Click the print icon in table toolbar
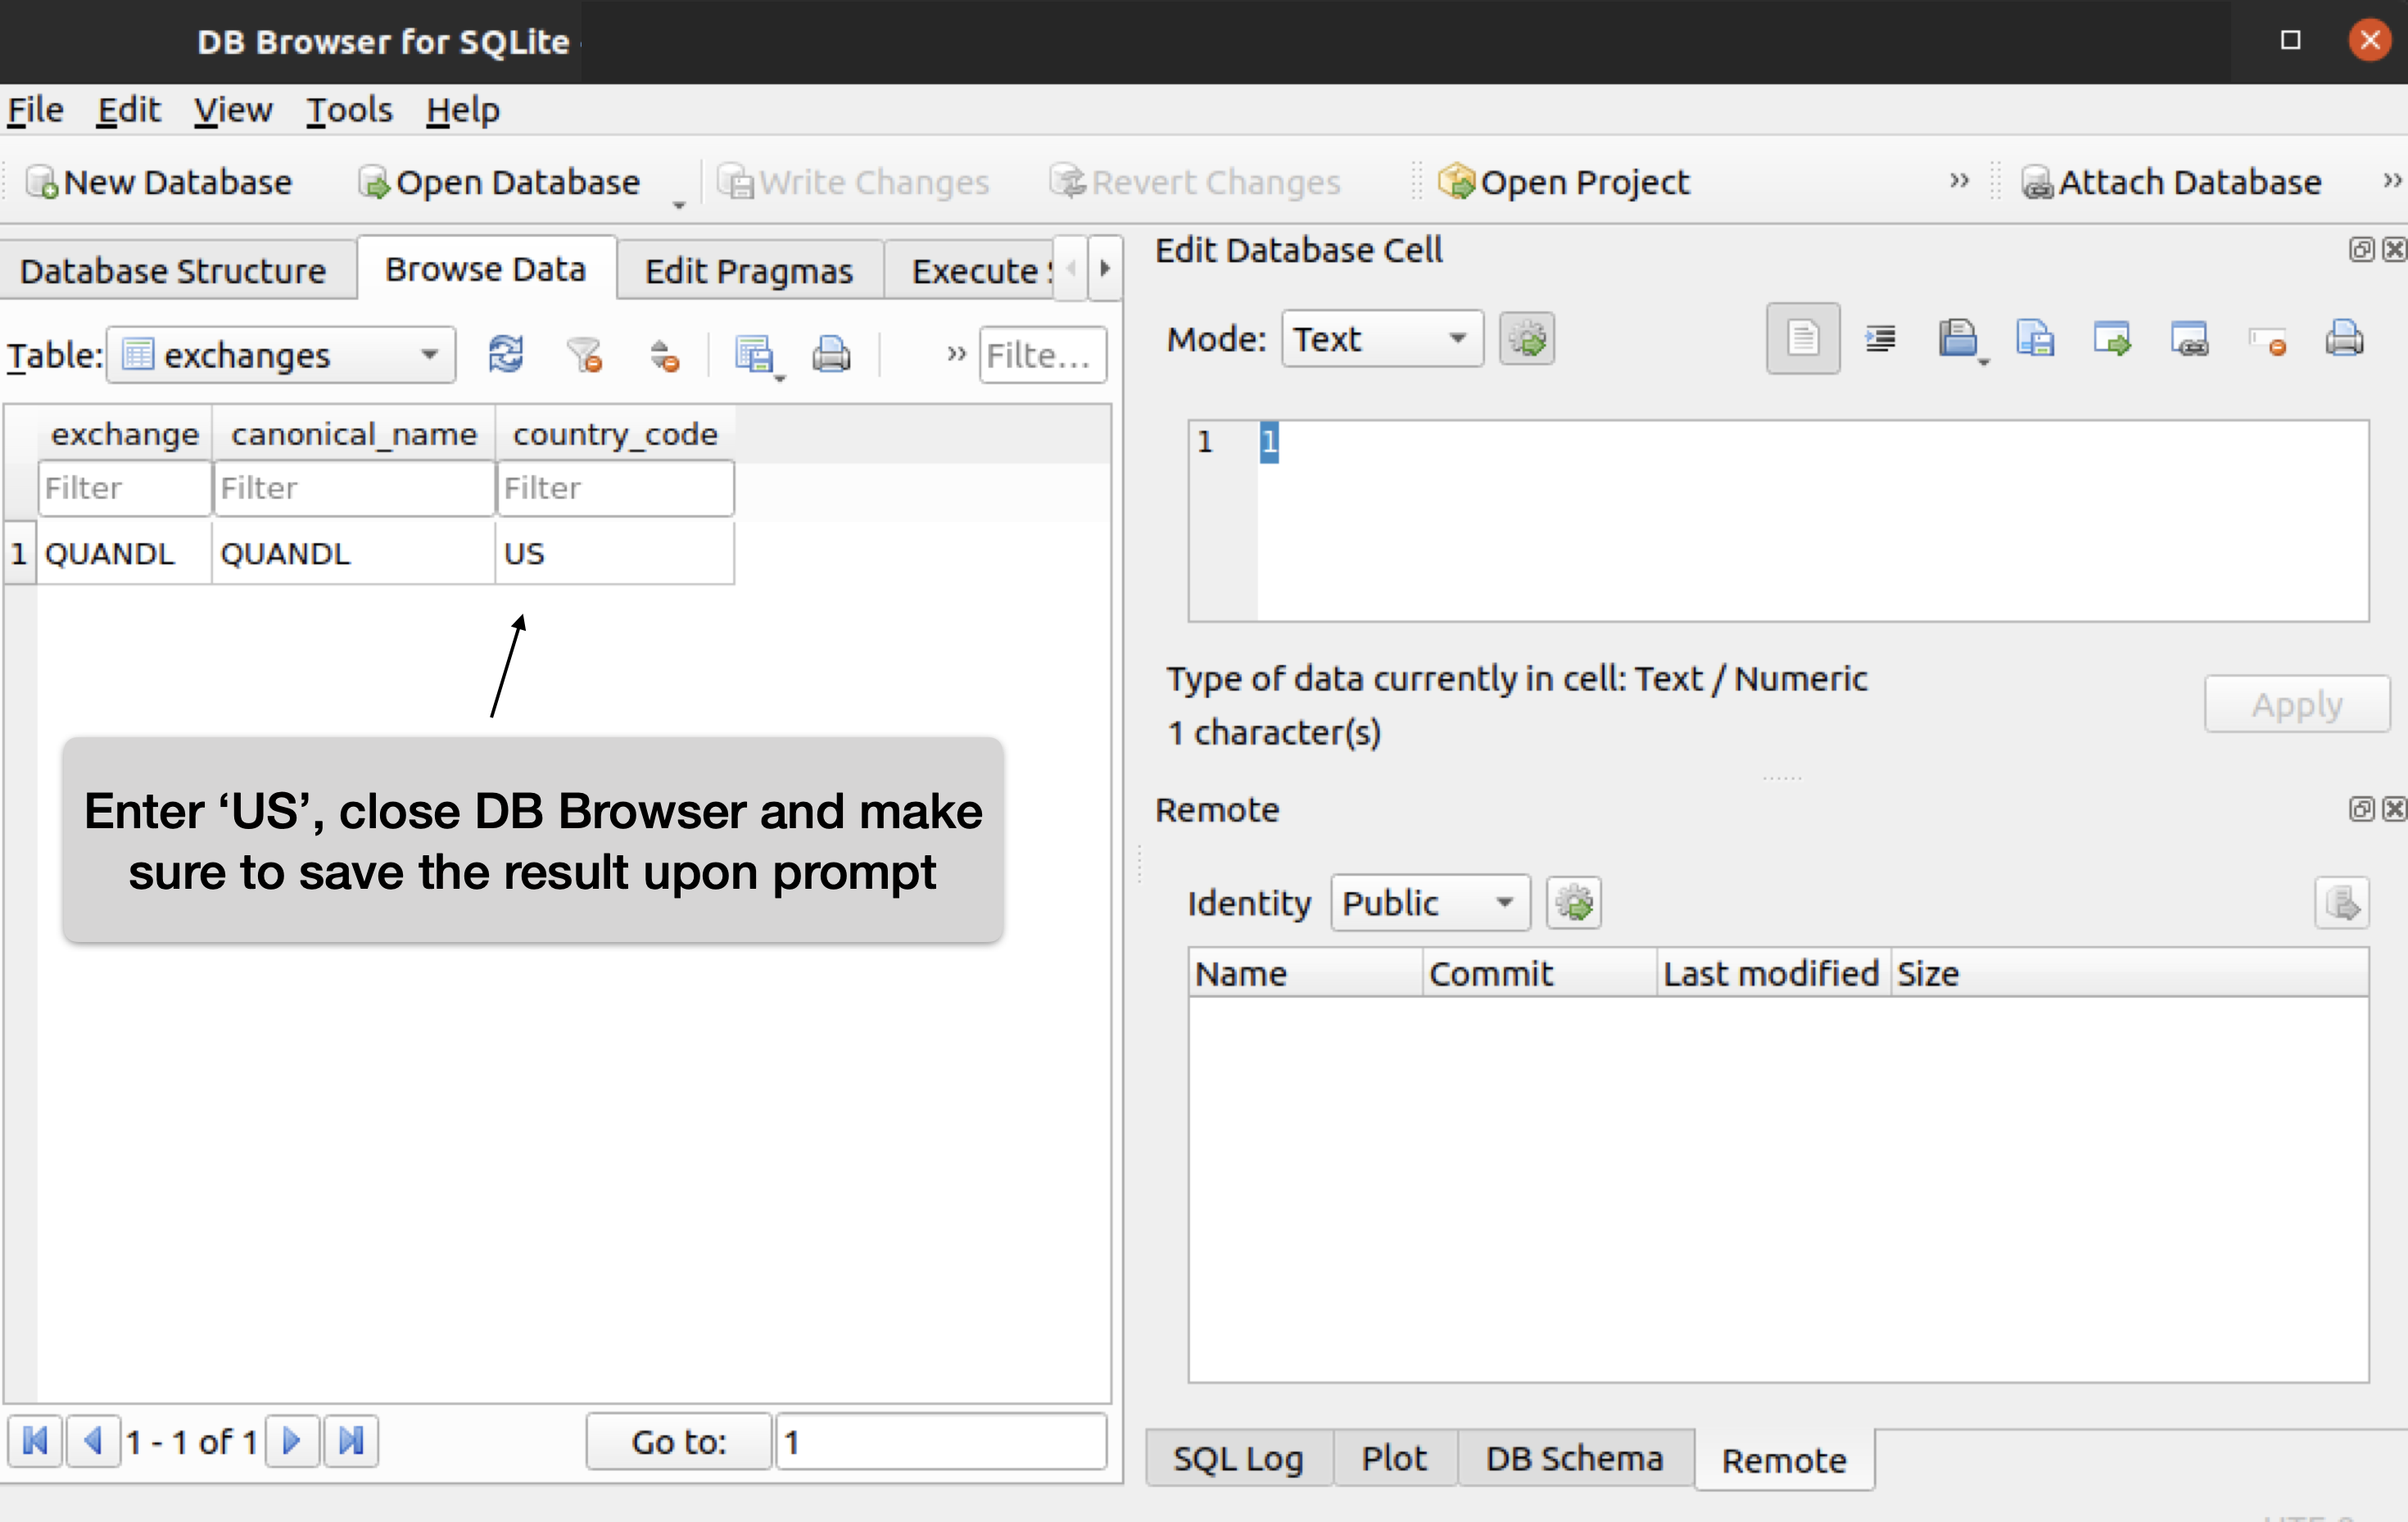This screenshot has height=1522, width=2408. tap(831, 354)
